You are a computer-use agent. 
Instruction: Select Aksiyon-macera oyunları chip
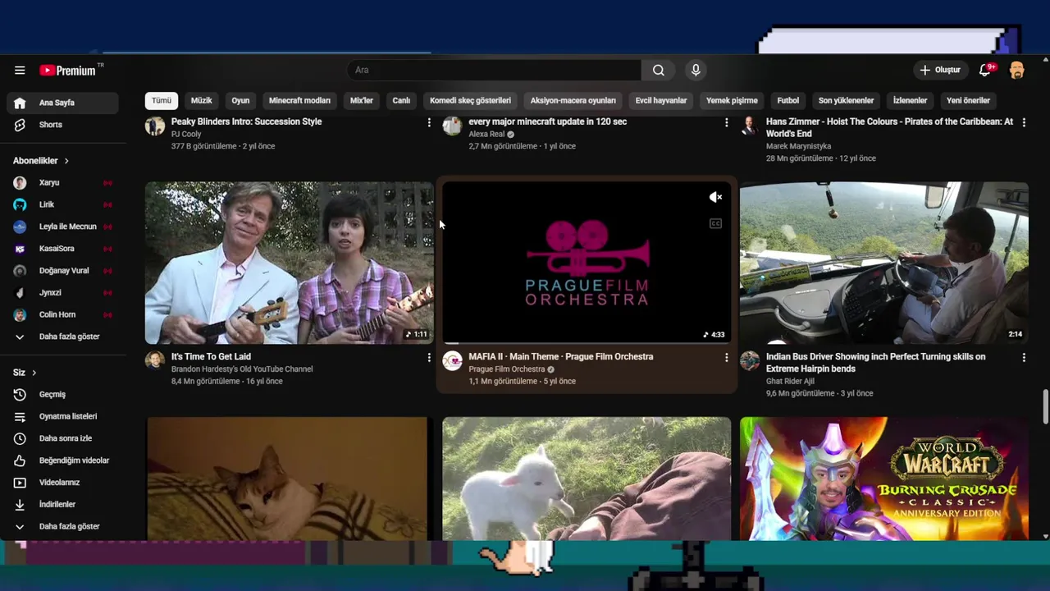coord(573,101)
